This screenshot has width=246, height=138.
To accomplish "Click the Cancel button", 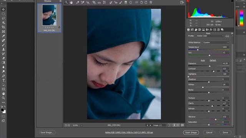I will (209, 133).
